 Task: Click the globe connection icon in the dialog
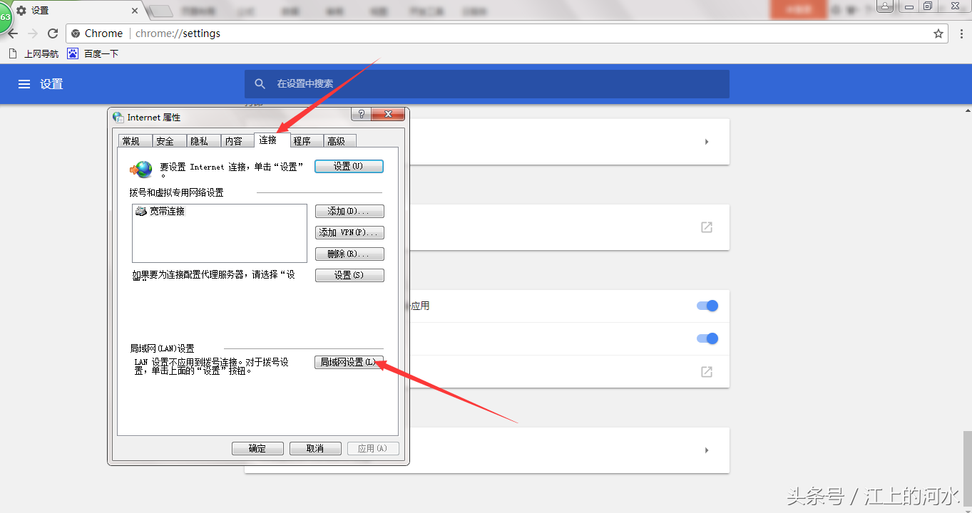pyautogui.click(x=141, y=169)
